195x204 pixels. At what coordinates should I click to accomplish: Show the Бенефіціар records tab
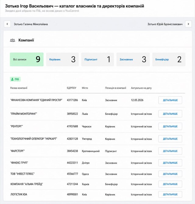tap(169, 59)
